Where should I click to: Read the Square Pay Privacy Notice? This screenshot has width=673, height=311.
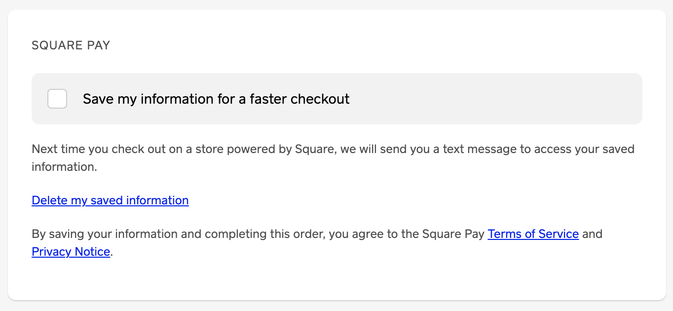coord(71,252)
